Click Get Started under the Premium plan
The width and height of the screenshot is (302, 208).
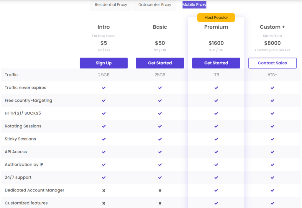pyautogui.click(x=216, y=63)
